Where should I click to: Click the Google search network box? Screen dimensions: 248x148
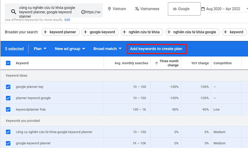184,9
